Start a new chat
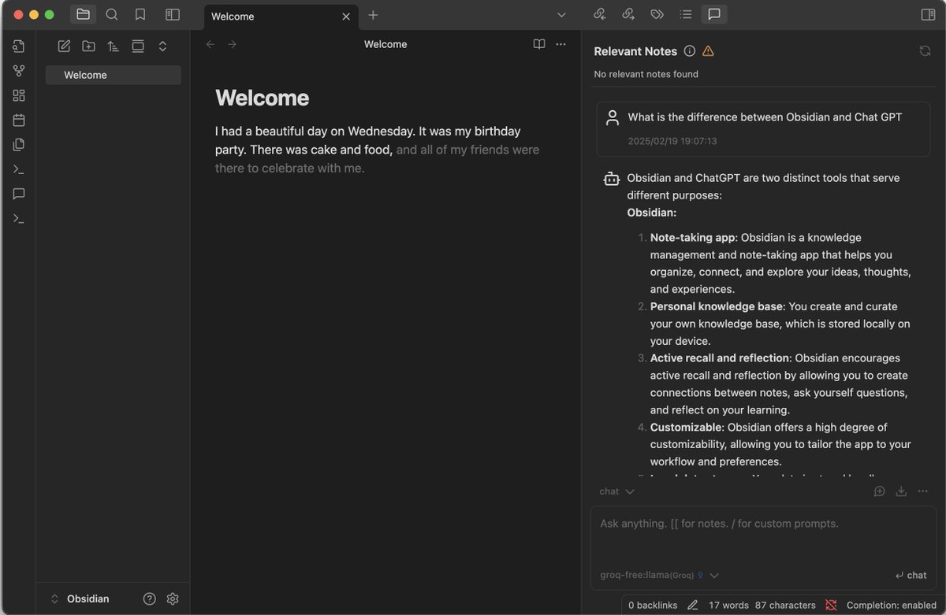 (x=880, y=491)
